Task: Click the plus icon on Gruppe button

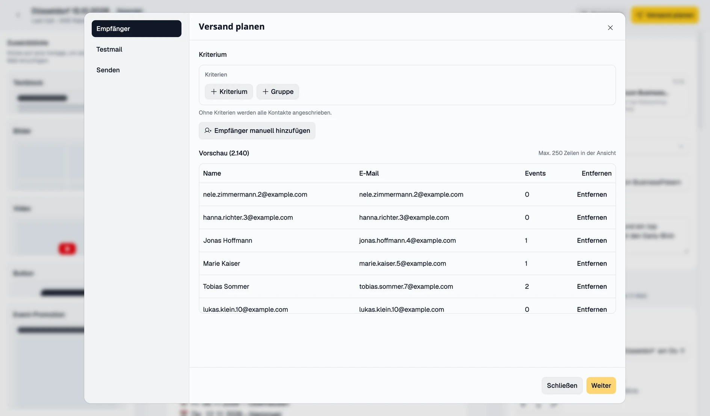Action: click(265, 92)
